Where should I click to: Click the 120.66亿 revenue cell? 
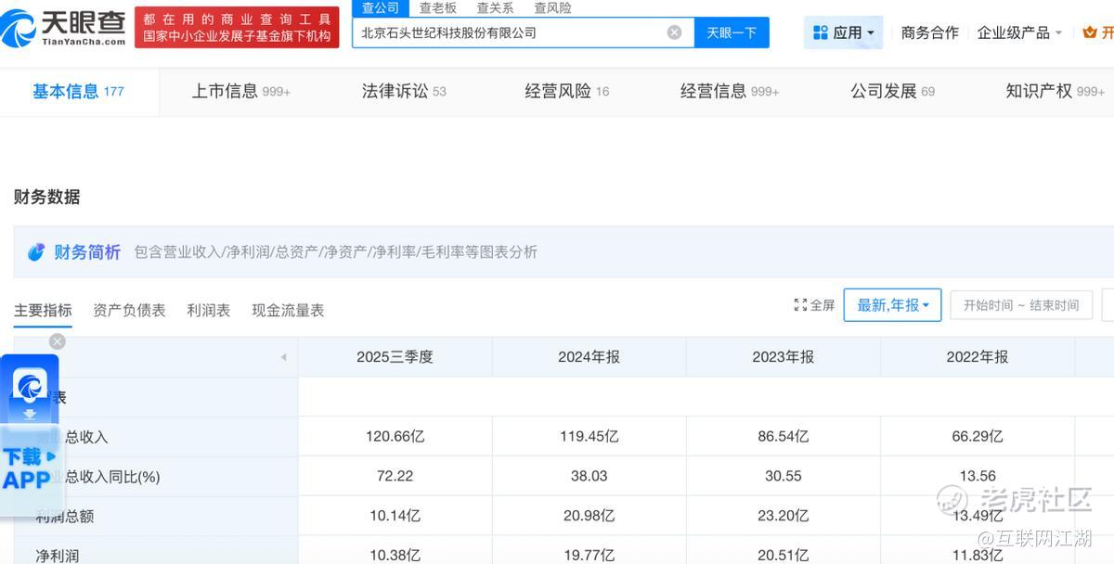coord(395,436)
